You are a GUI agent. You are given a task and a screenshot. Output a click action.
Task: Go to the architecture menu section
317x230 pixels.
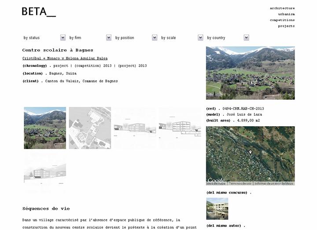tap(282, 8)
